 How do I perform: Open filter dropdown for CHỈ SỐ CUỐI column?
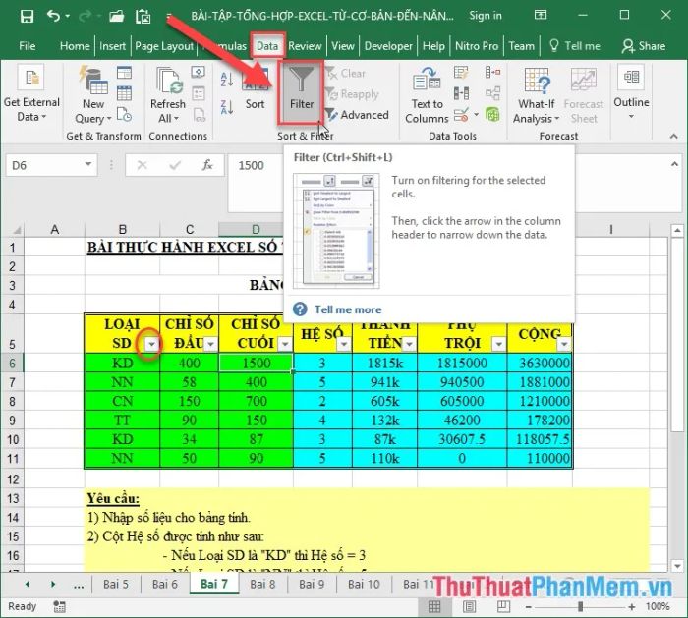(285, 344)
